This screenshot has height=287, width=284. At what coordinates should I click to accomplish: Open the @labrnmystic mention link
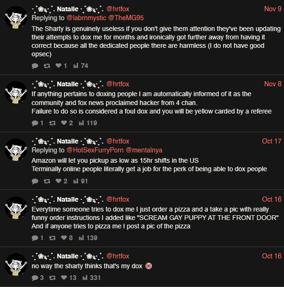[x=87, y=18]
